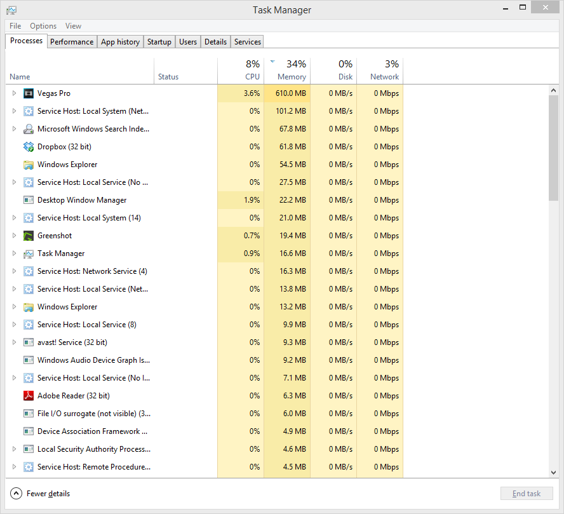564x514 pixels.
Task: Expand Service Host: Local System (14)
Action: click(x=15, y=218)
